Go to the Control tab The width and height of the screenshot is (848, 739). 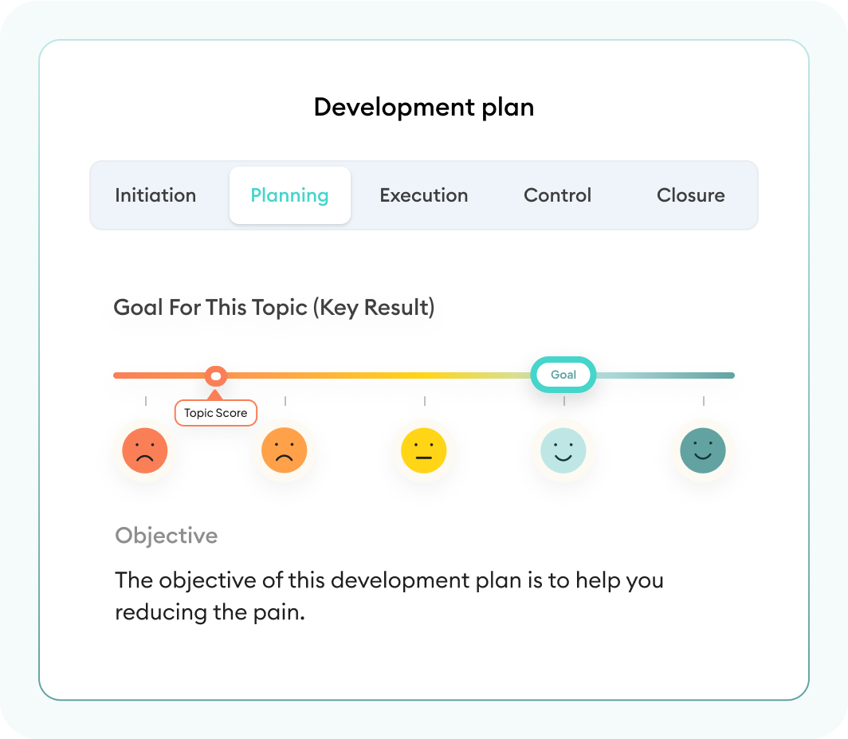point(557,195)
